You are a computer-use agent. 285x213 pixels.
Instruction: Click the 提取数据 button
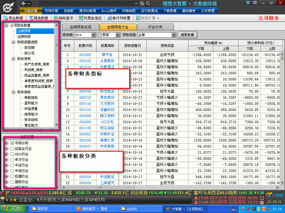click(187, 35)
